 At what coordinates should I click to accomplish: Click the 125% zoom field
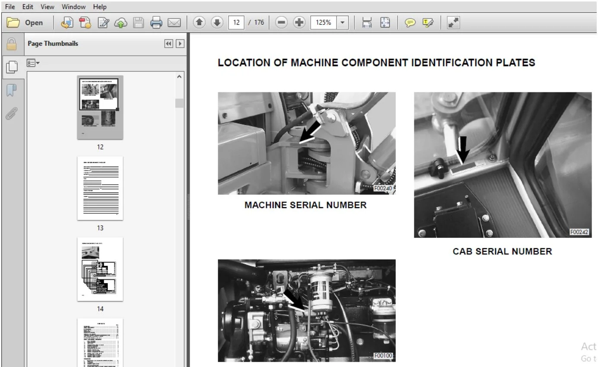click(x=323, y=22)
